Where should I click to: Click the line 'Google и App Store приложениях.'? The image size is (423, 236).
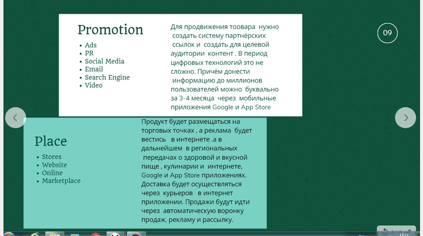[x=194, y=175]
